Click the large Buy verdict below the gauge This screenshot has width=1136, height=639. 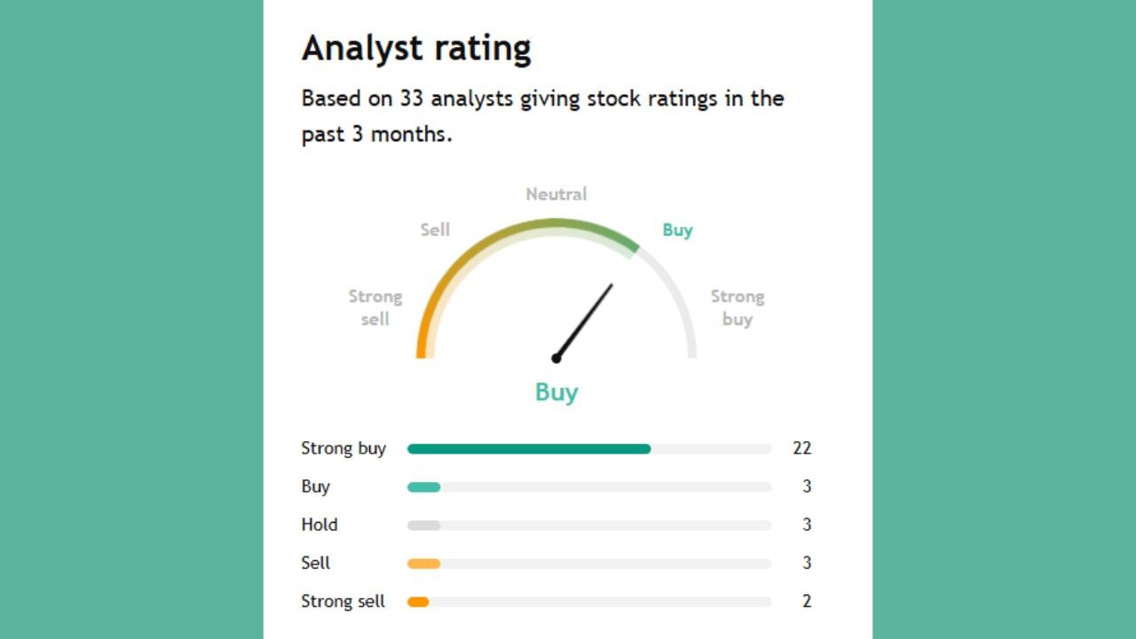pos(556,391)
